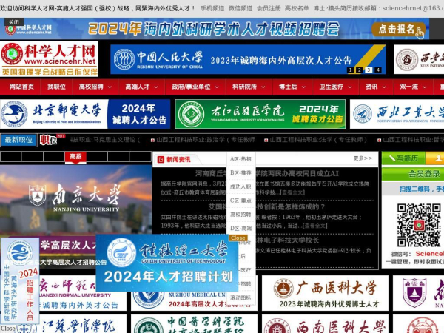The image size is (444, 333).
Task: Open the Renmin University of China banner
Action: point(248,59)
